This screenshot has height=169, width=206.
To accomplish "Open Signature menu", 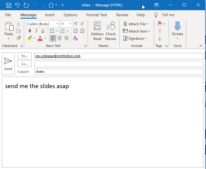I will [x=135, y=38].
